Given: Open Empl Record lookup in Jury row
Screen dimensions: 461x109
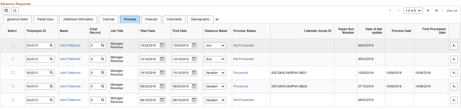Looking at the screenshot, I should point(103,45).
